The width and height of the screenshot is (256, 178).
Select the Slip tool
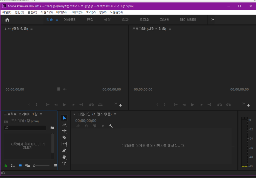point(64,144)
